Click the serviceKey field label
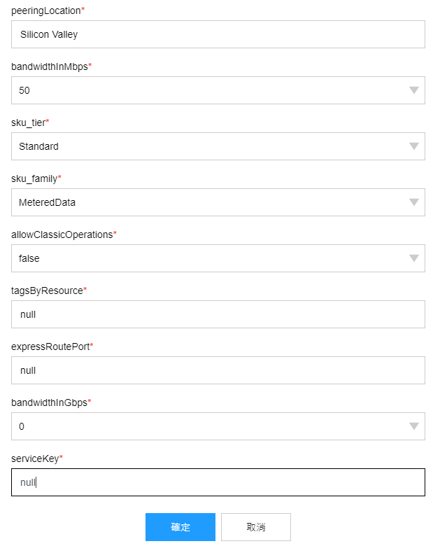 coord(36,458)
